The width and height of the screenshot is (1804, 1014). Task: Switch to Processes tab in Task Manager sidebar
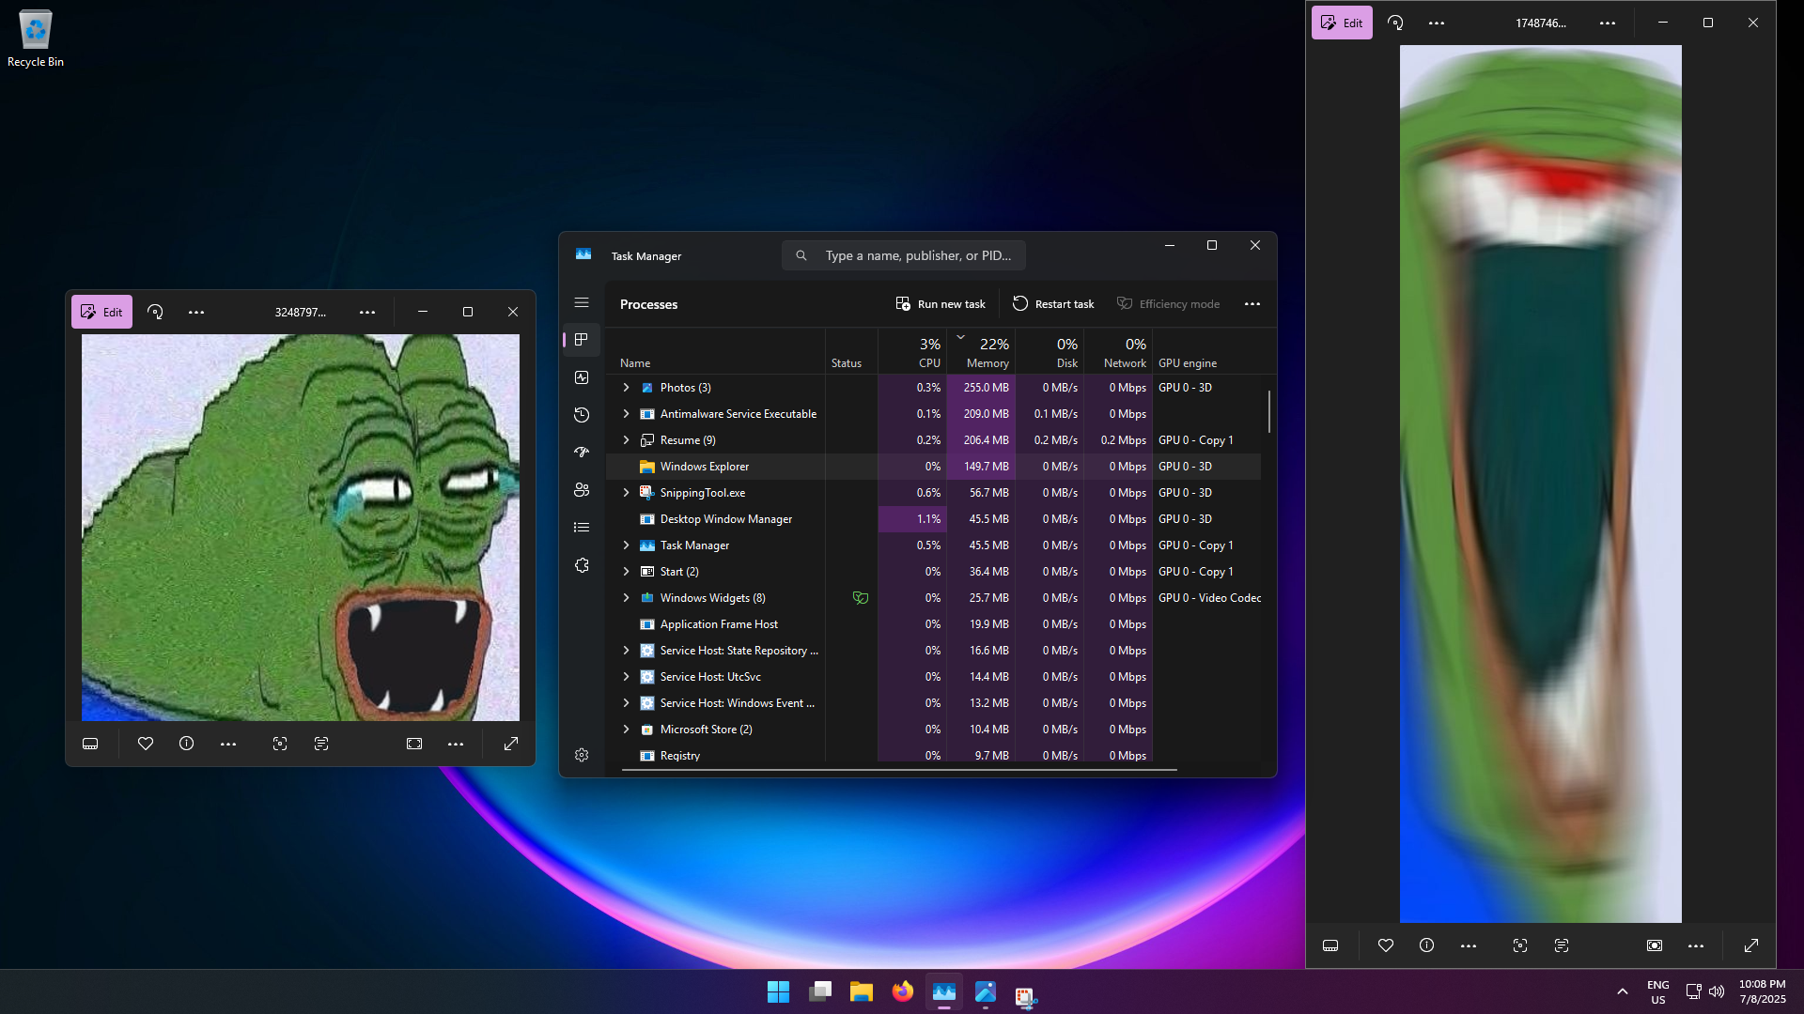(x=582, y=340)
